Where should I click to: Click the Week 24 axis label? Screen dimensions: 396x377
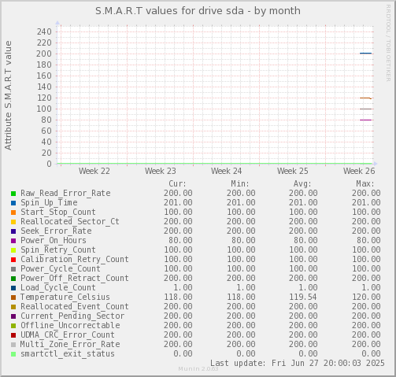pos(227,172)
